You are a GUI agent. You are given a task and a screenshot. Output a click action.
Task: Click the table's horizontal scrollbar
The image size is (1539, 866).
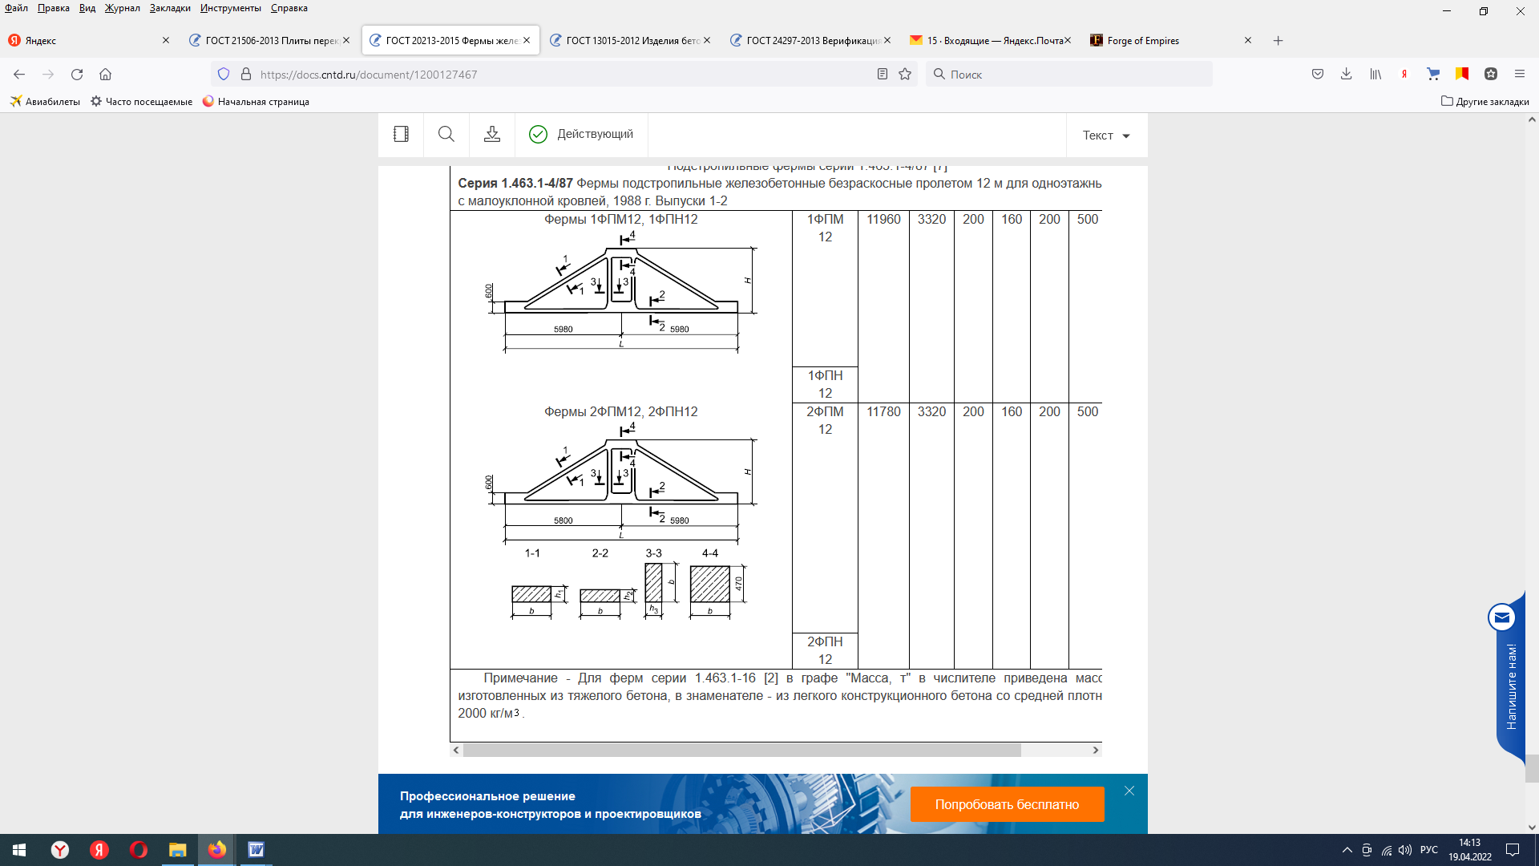click(741, 751)
